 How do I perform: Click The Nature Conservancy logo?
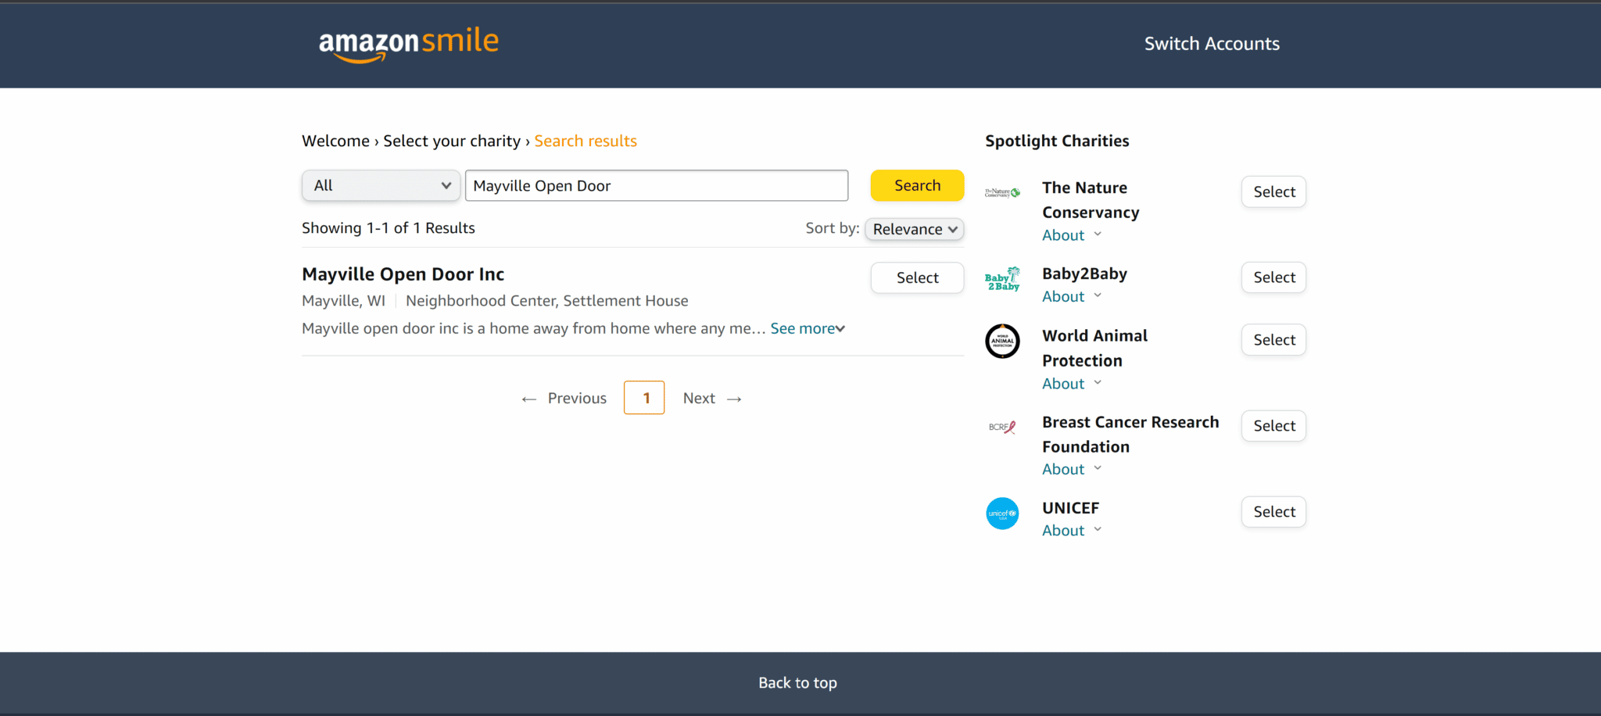(1002, 192)
